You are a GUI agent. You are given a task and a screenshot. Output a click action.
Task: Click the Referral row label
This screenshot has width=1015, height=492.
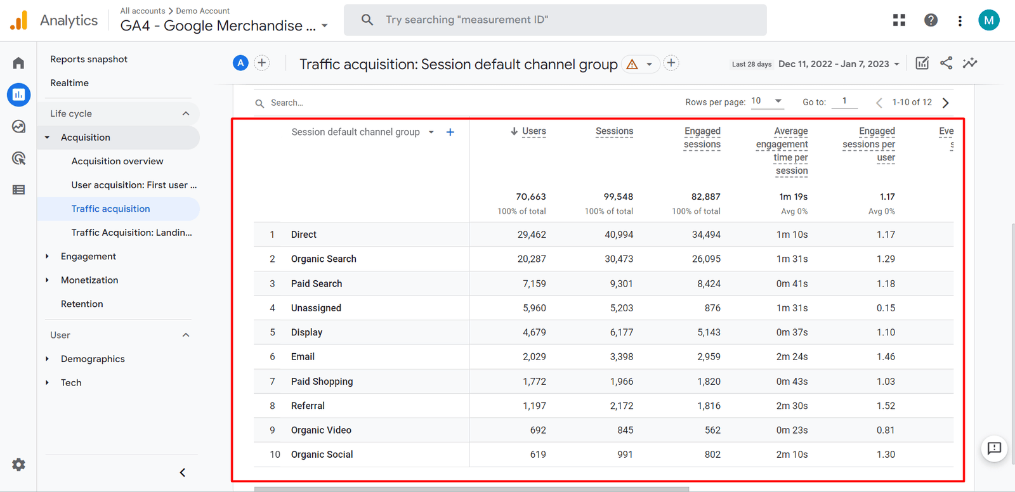coord(308,406)
